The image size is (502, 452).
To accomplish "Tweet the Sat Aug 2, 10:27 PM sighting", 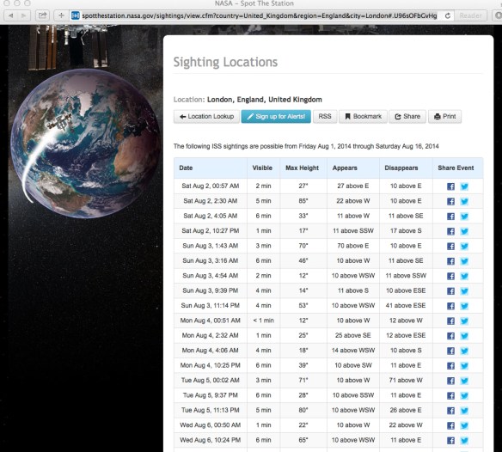I will (x=464, y=231).
